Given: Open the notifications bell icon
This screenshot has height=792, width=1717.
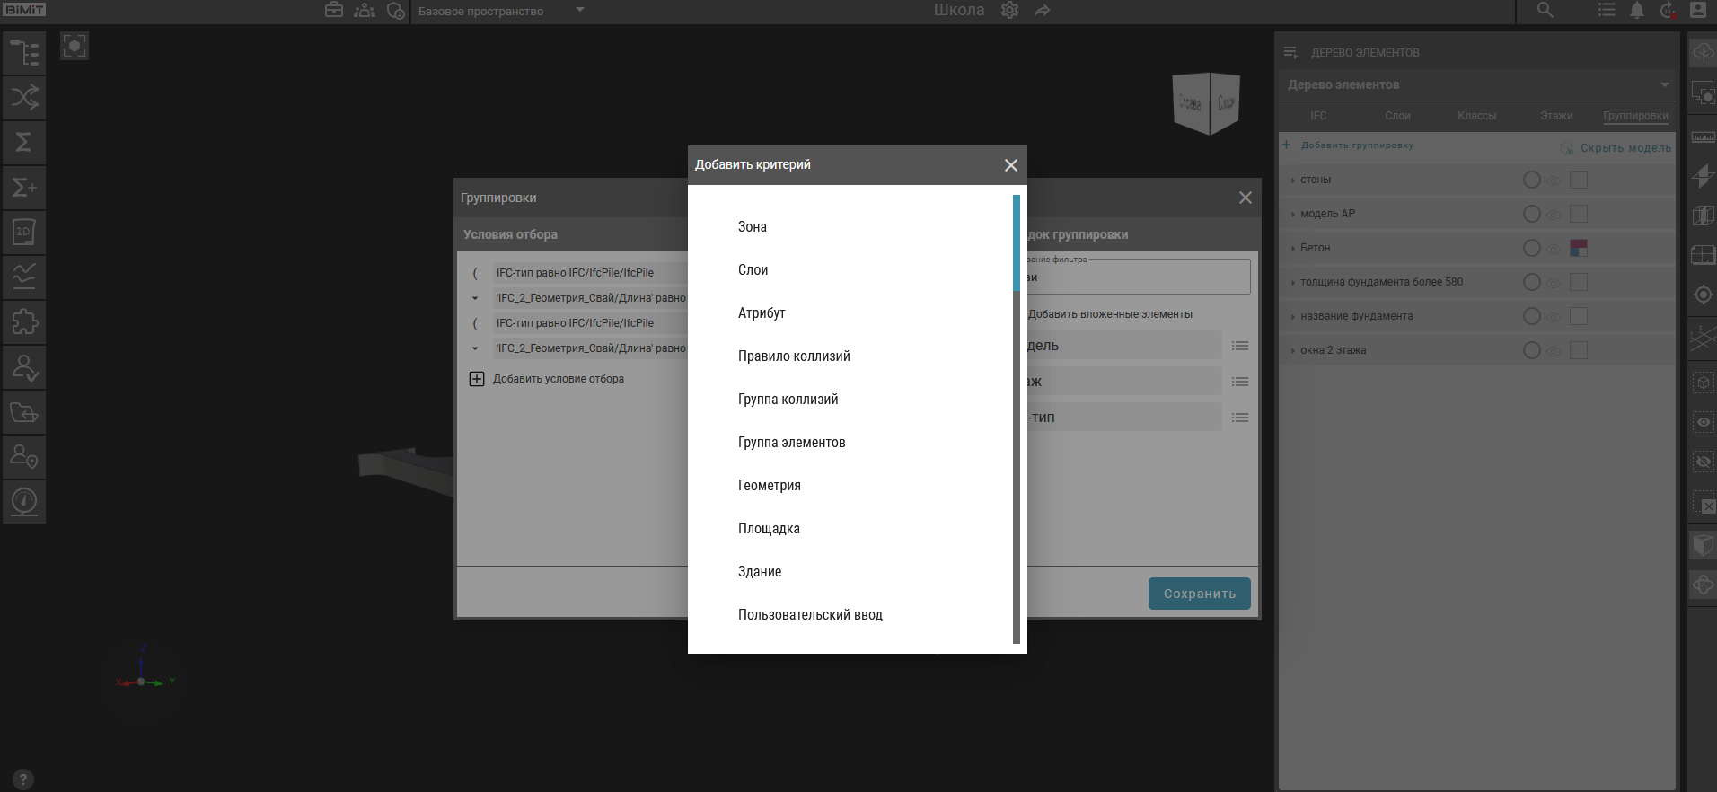Looking at the screenshot, I should (x=1637, y=11).
